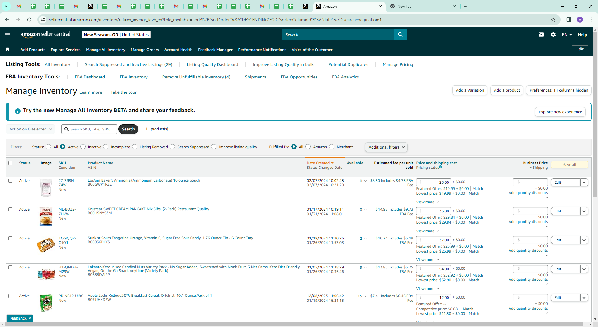This screenshot has width=598, height=327.
Task: Click the vertical page scrollbar
Action: [x=595, y=114]
